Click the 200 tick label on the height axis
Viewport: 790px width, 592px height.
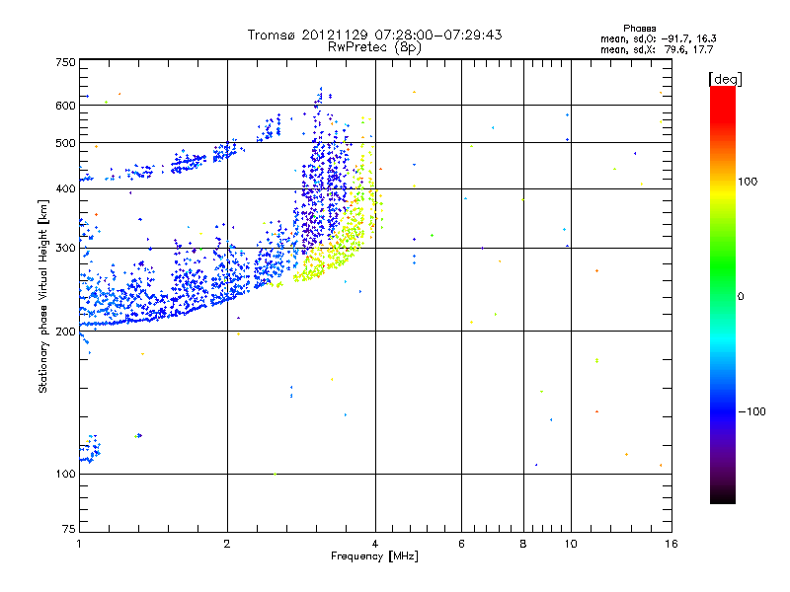65,332
